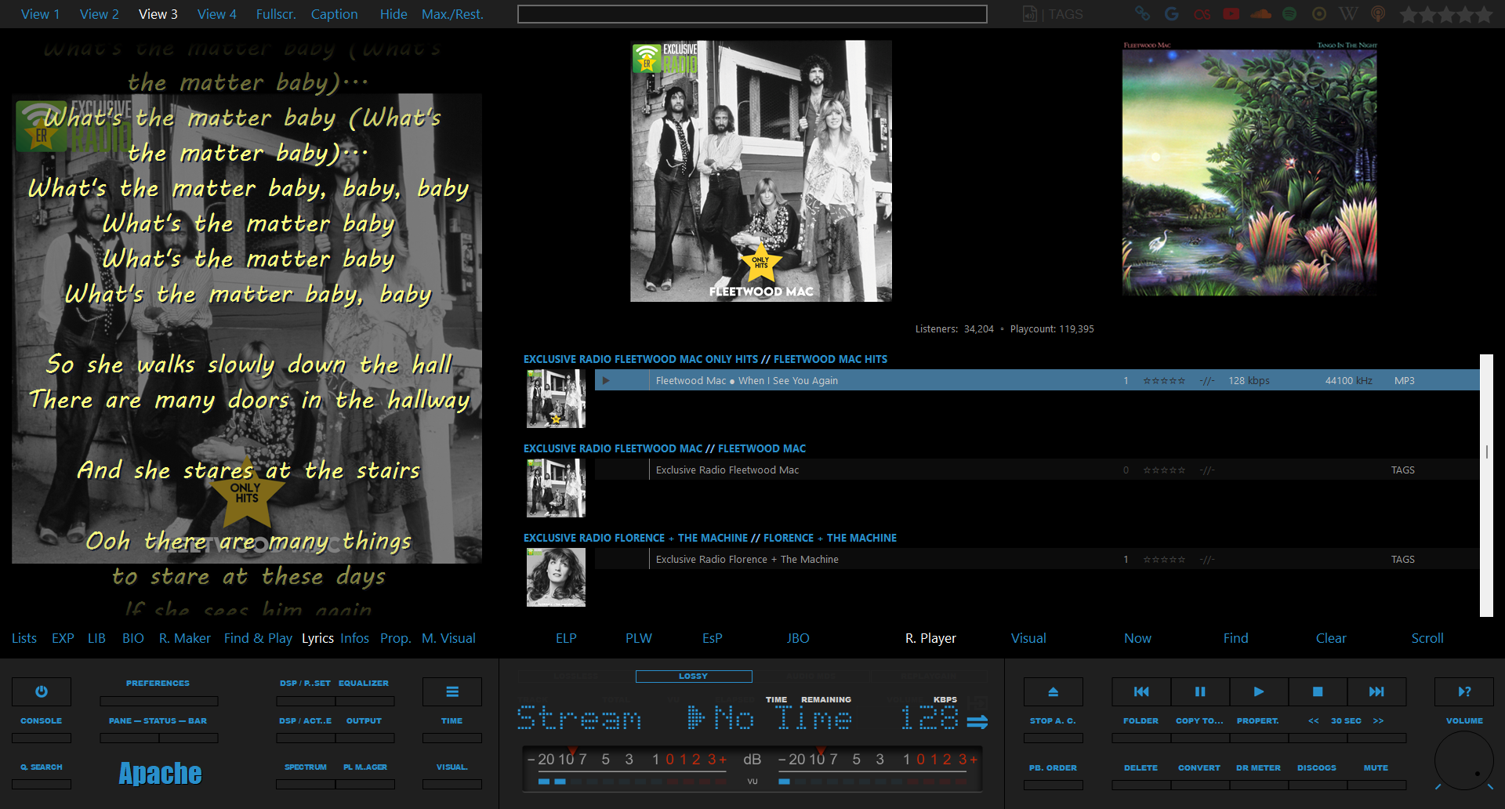Click the playing arrow on the When I See You Again row

(606, 380)
